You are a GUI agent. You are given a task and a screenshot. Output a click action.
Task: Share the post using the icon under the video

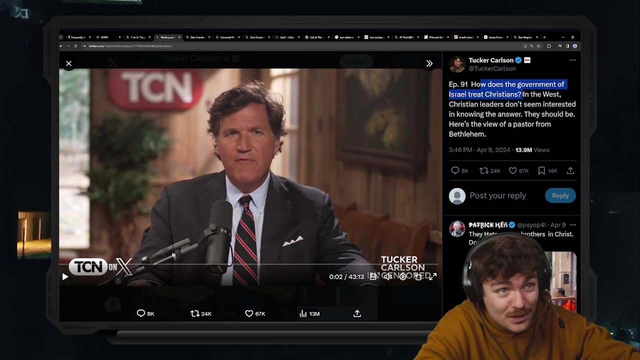click(x=357, y=313)
